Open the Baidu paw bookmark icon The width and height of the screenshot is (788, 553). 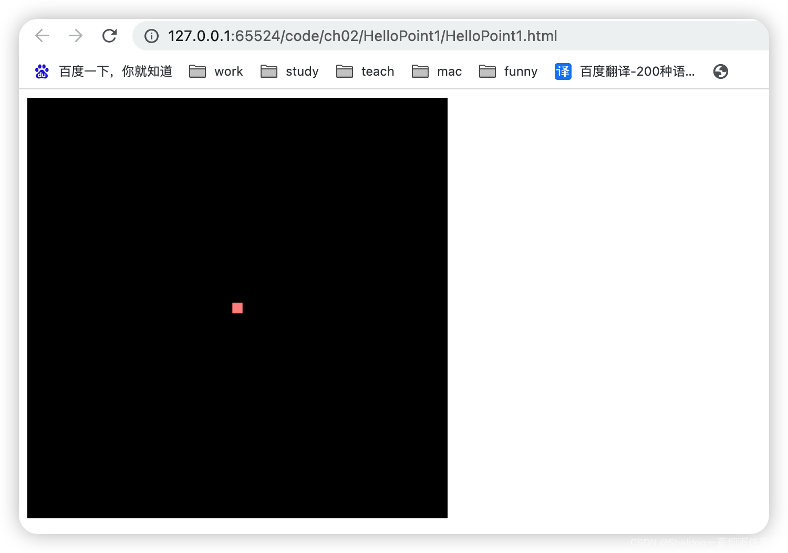42,71
